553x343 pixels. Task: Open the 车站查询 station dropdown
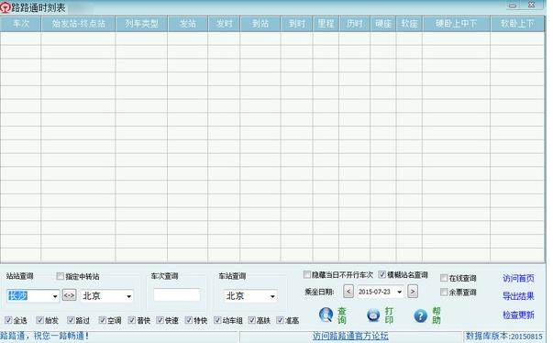tap(272, 296)
